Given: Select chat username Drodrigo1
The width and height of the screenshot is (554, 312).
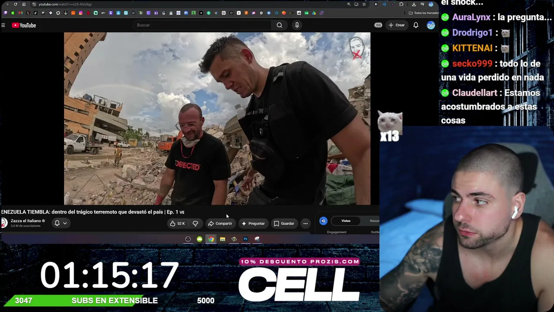Looking at the screenshot, I should coord(472,33).
